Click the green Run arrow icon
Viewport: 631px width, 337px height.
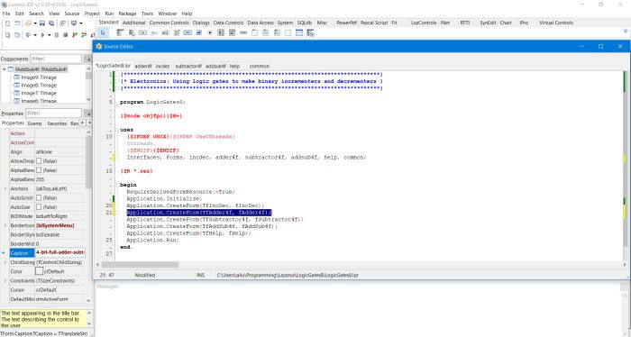pos(42,35)
